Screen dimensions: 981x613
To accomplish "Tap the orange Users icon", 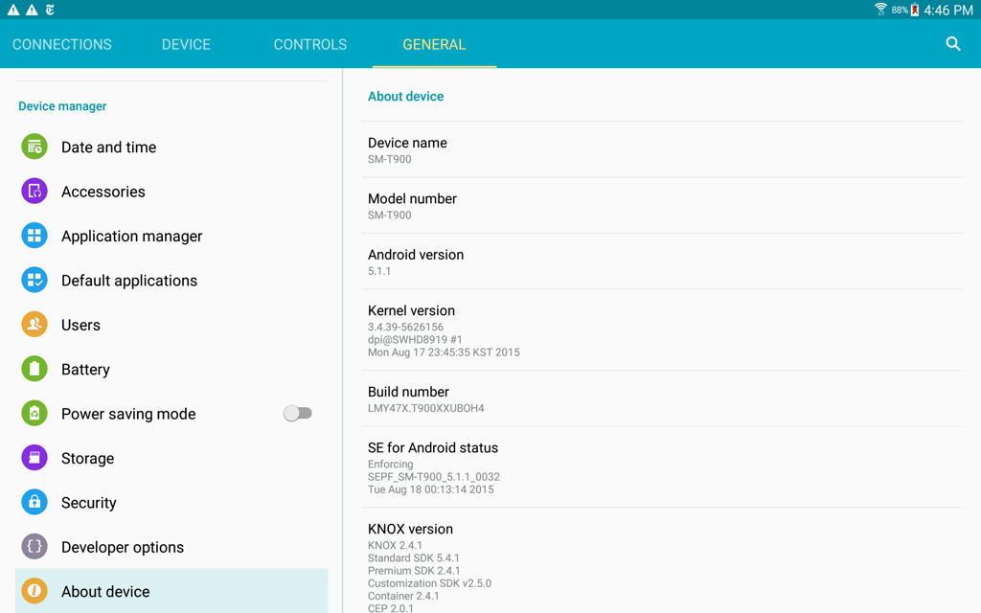I will click(x=34, y=325).
